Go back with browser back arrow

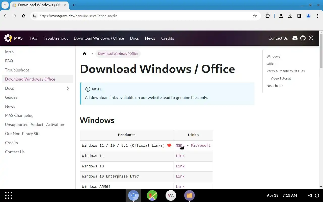pos(6,16)
